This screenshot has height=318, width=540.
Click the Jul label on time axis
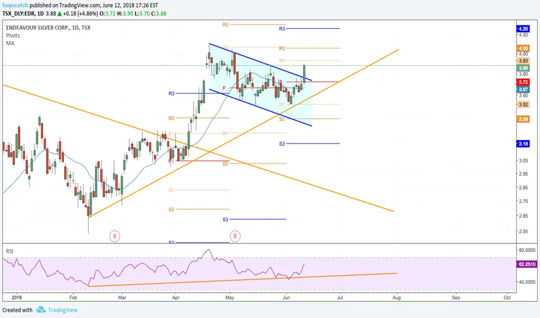(x=340, y=298)
